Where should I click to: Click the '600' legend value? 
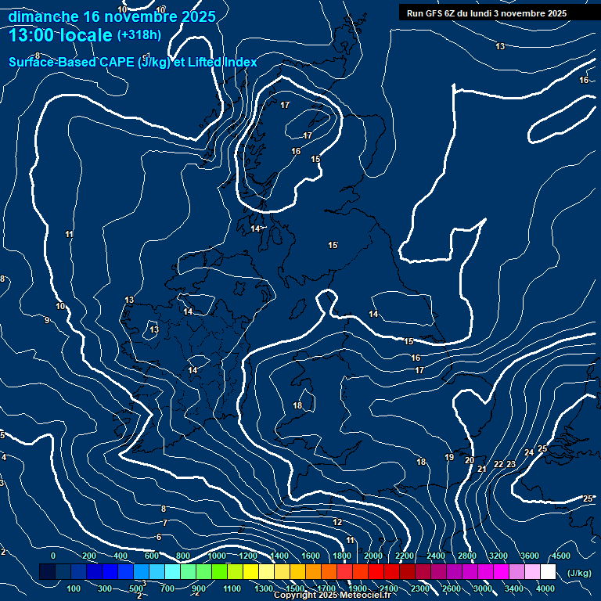coord(152,556)
